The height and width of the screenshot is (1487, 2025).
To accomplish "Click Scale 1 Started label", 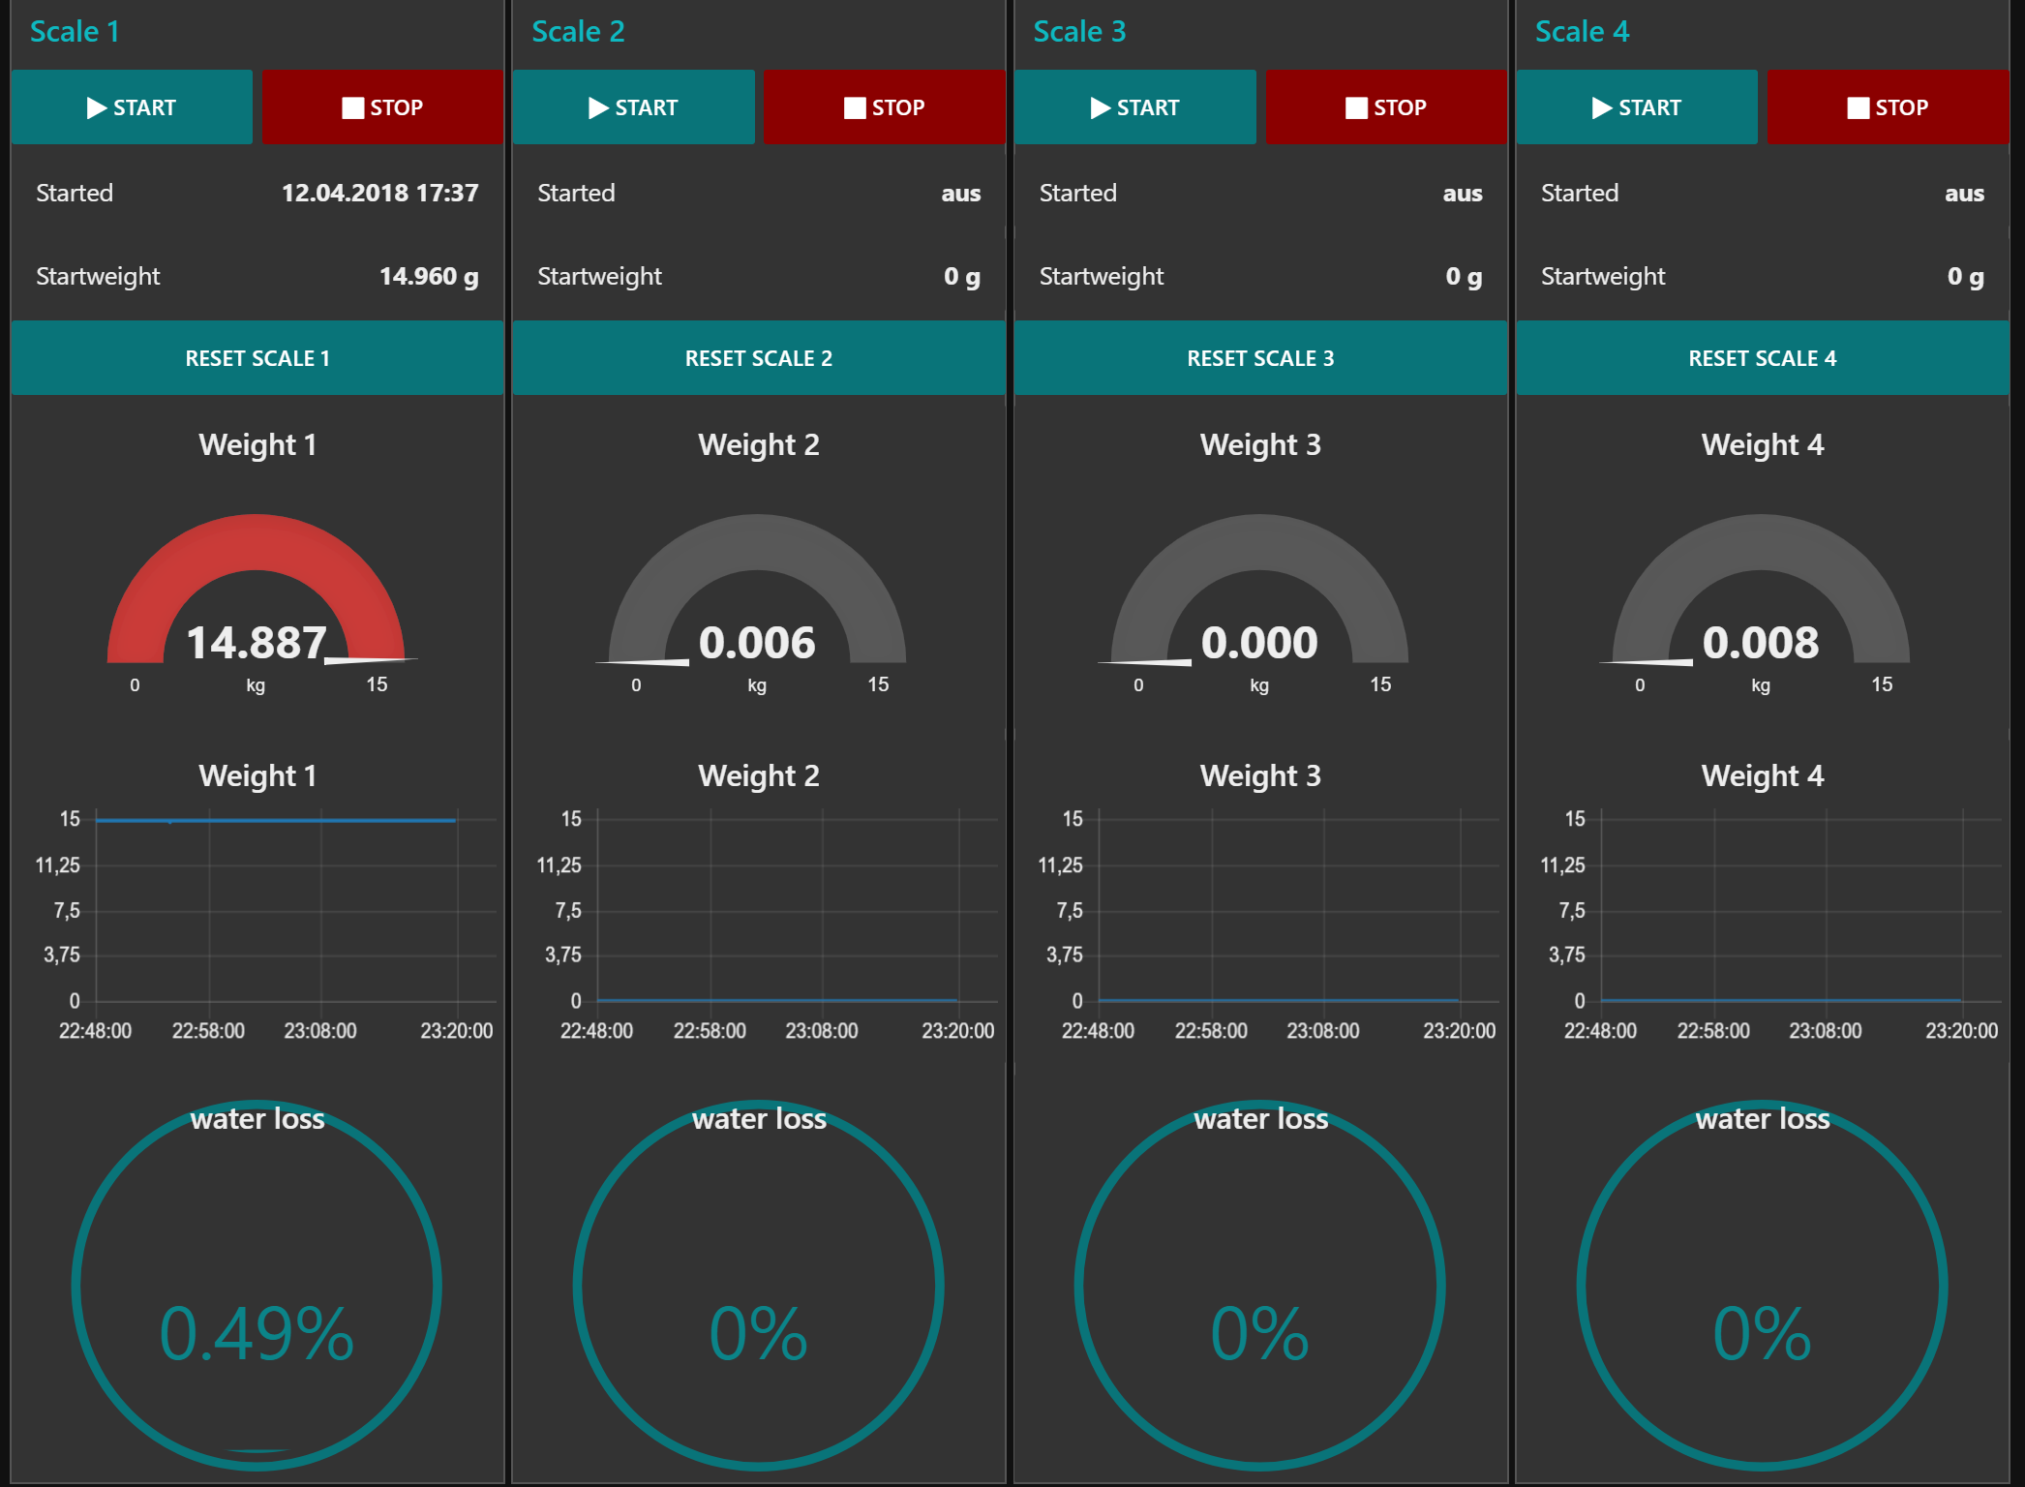I will click(75, 193).
